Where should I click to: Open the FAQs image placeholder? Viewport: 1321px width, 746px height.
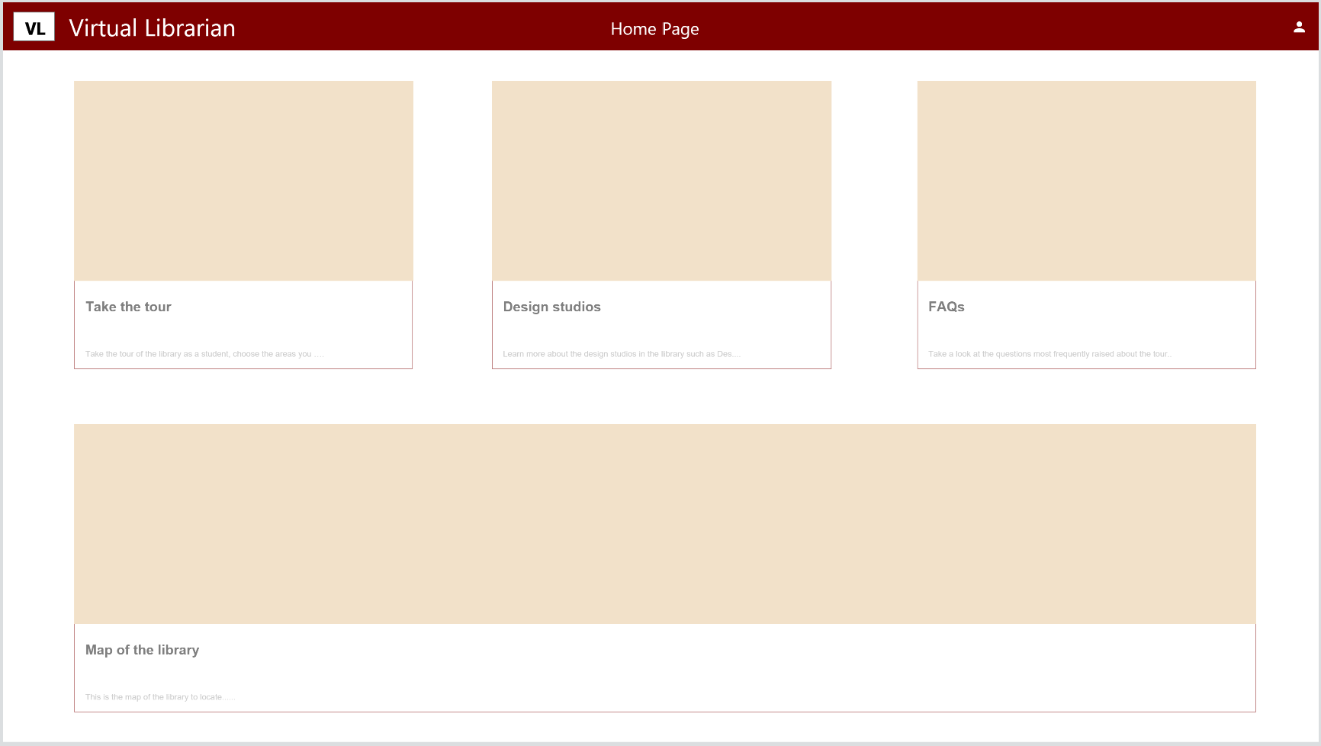1086,181
